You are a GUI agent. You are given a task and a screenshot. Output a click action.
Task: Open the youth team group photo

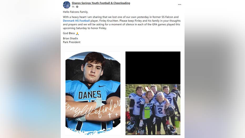153,109
